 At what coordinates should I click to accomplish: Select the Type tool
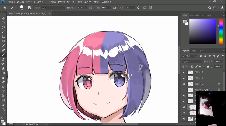tap(3, 91)
